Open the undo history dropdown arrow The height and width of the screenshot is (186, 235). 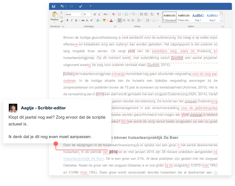66,6
